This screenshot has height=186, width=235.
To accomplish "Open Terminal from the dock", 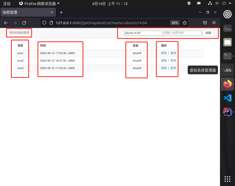I will pyautogui.click(x=227, y=56).
